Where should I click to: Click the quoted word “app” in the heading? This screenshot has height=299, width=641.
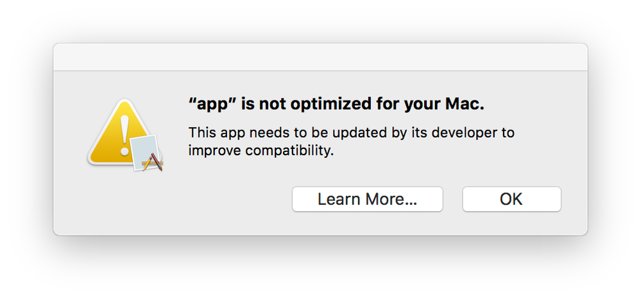212,105
